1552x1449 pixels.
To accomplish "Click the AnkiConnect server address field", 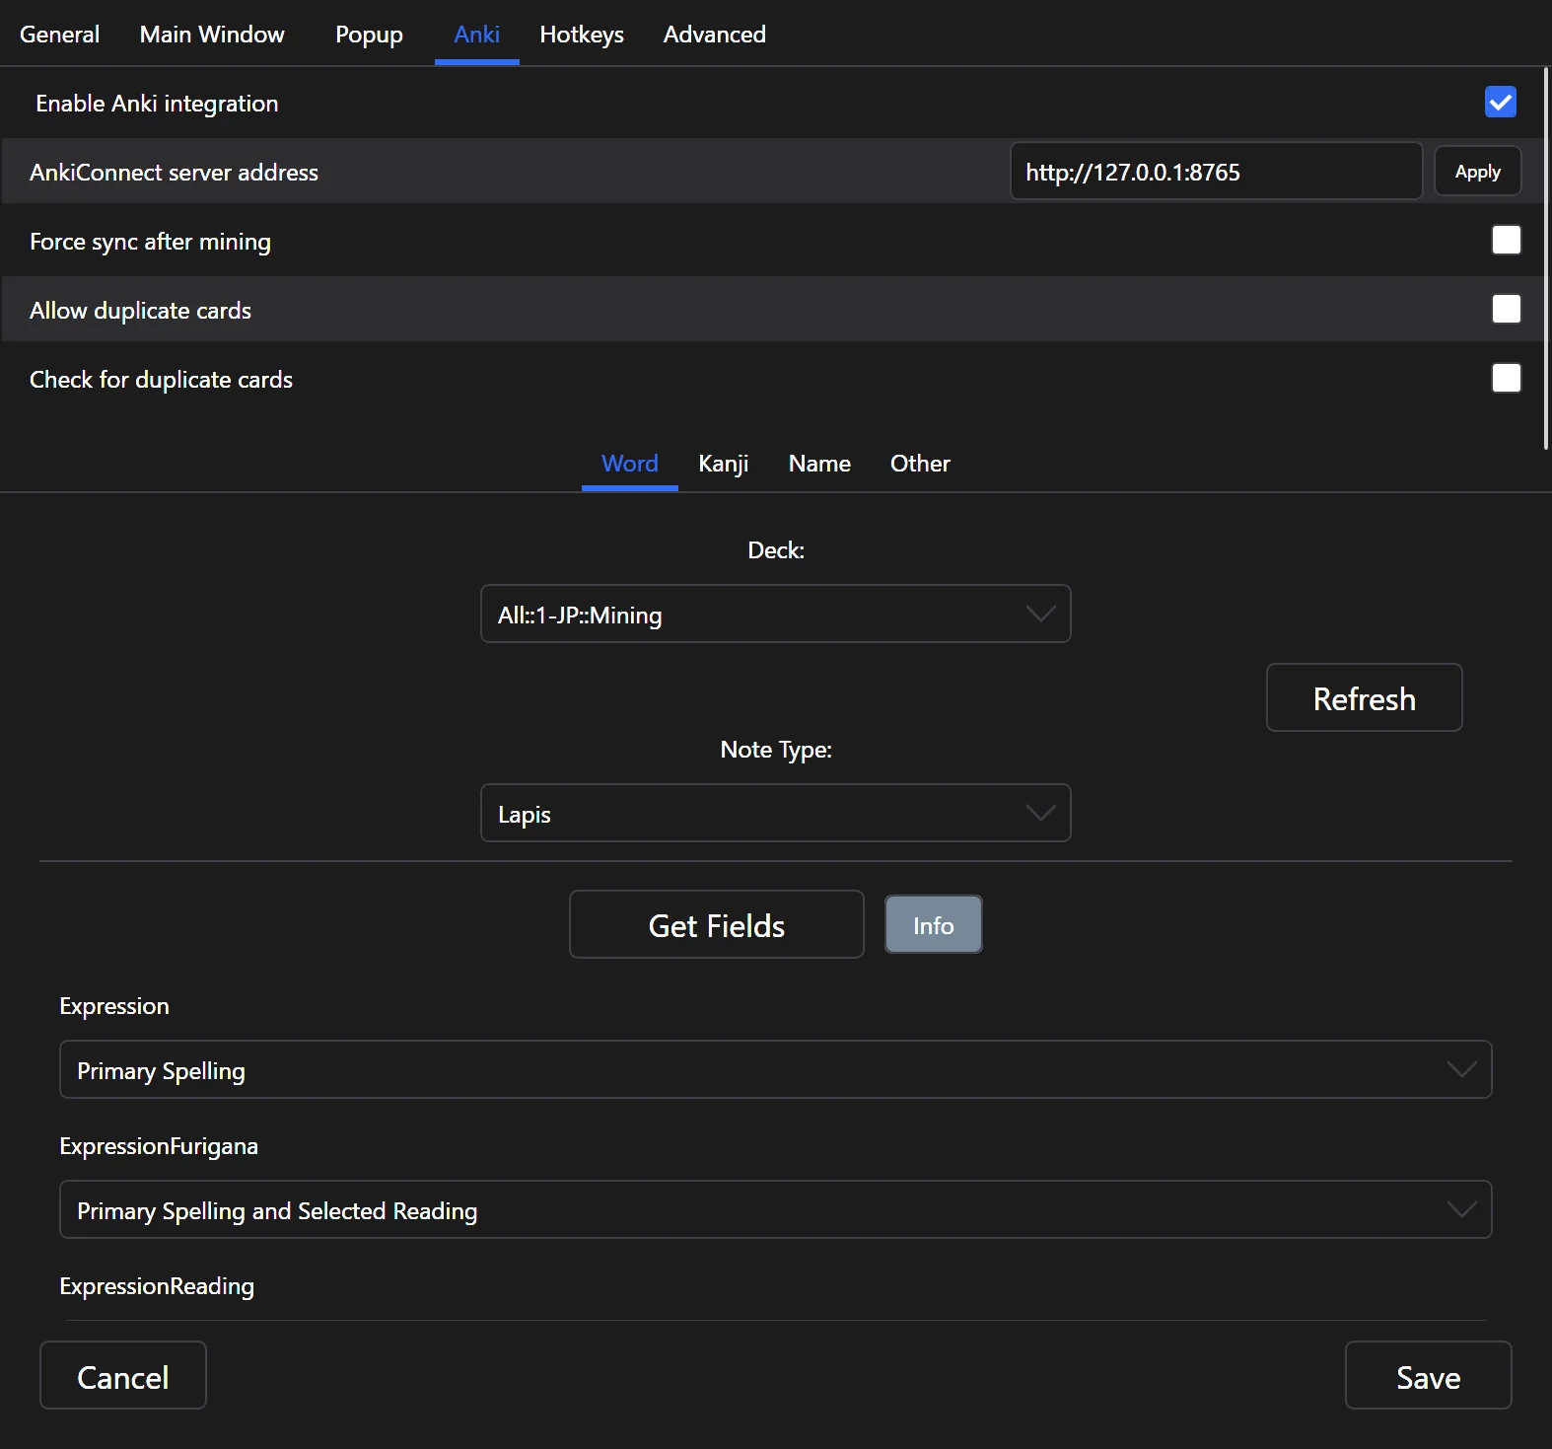I will [x=1215, y=172].
